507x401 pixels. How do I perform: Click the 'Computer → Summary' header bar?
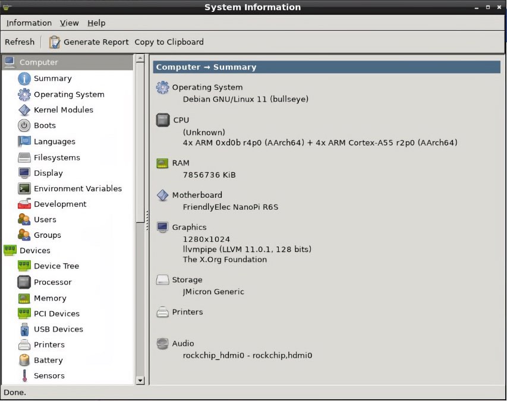pyautogui.click(x=326, y=67)
